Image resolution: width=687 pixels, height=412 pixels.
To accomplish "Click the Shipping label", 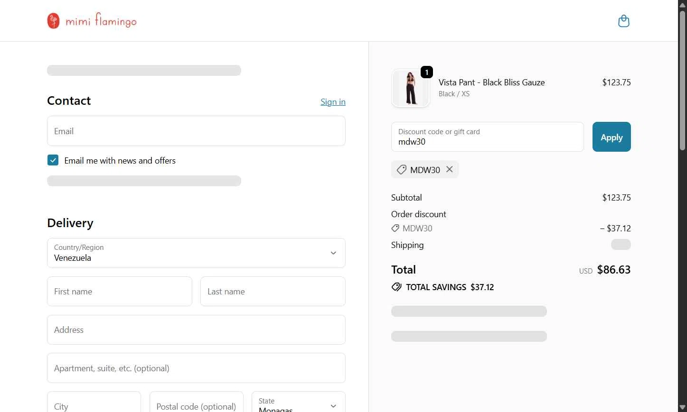I will (x=407, y=245).
